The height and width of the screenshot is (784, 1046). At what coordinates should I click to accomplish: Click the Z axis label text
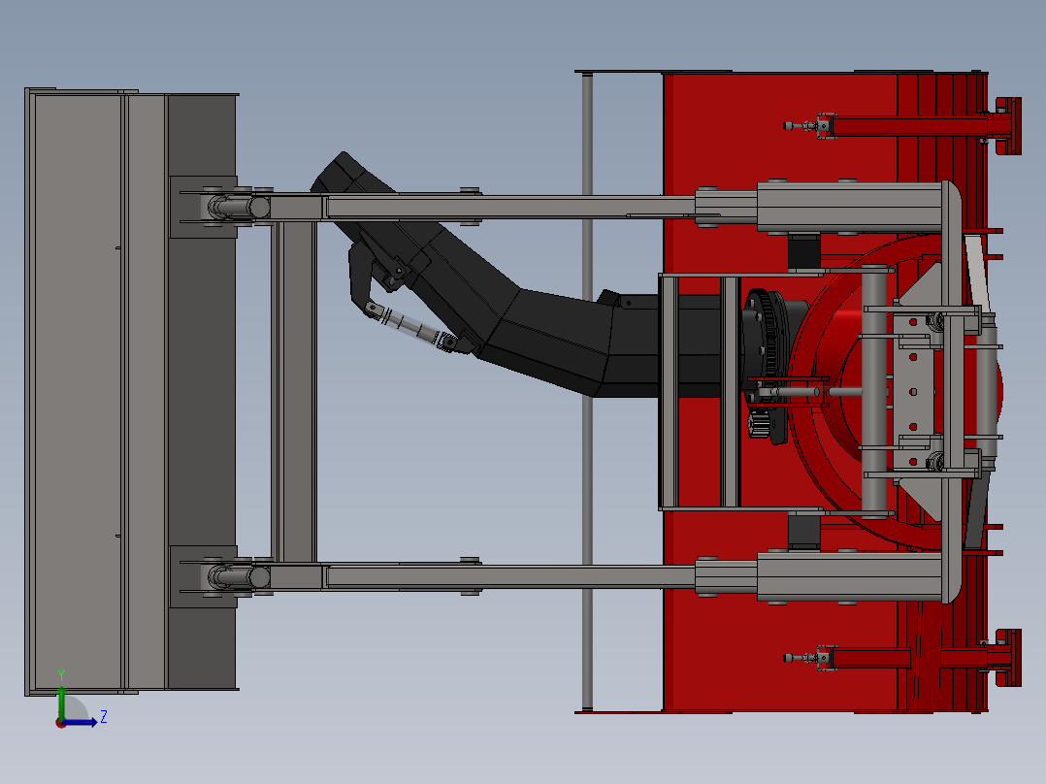tap(104, 718)
